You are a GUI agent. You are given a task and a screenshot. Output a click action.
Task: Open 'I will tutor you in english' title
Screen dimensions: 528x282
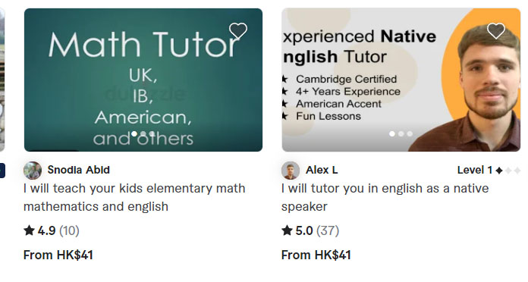(x=385, y=197)
